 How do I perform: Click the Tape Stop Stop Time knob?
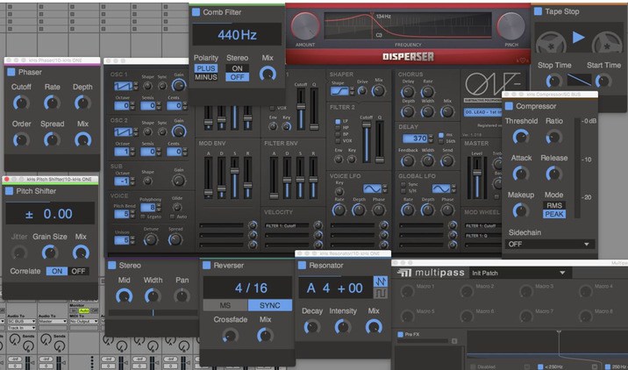[x=554, y=81]
